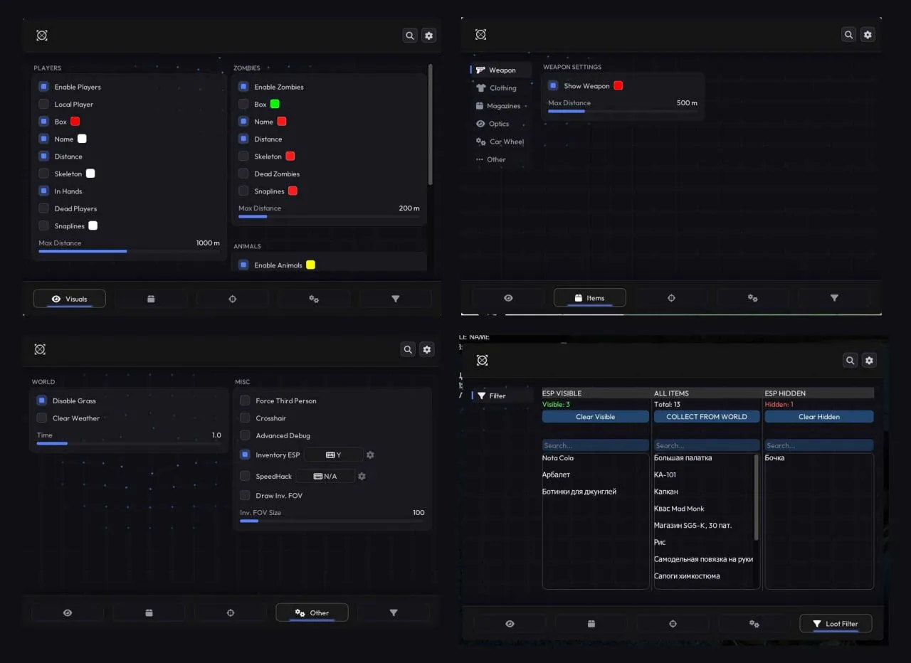The width and height of the screenshot is (911, 663).
Task: Click ESP Visible search field
Action: pos(596,445)
